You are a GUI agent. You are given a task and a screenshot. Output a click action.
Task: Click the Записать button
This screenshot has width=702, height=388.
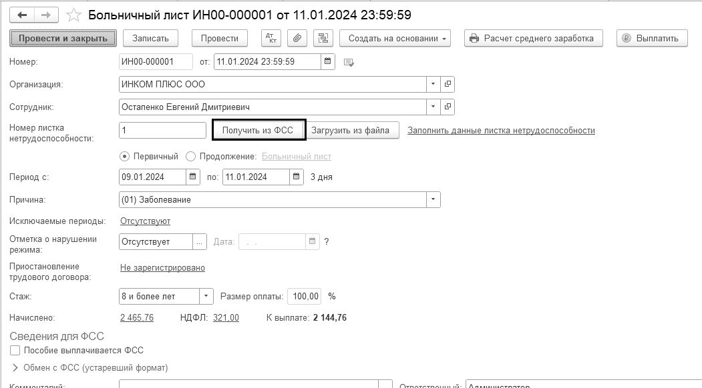(150, 39)
